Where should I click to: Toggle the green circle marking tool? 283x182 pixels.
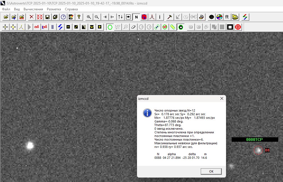[110, 27]
